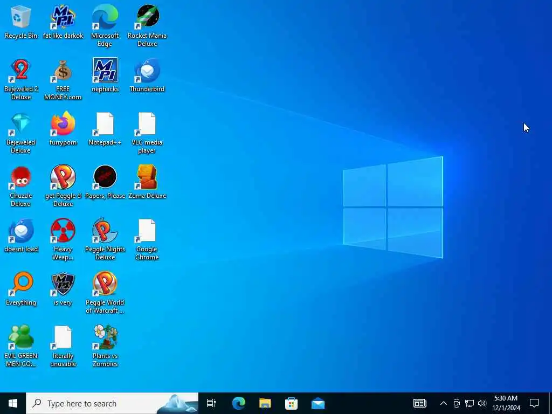
Task: Select the Thunderbird desktop shortcut
Action: click(x=147, y=75)
